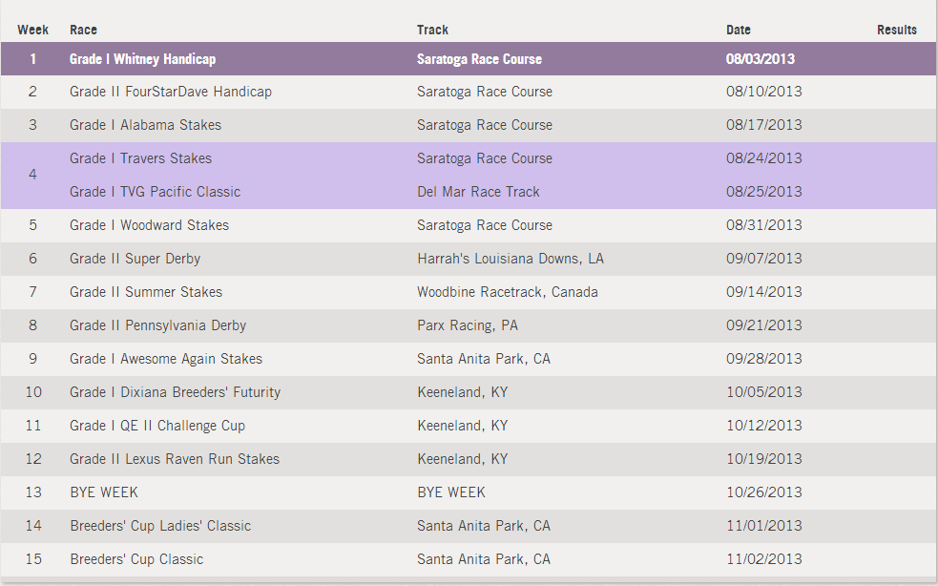The image size is (938, 586).
Task: Click the Results column header
Action: click(896, 30)
